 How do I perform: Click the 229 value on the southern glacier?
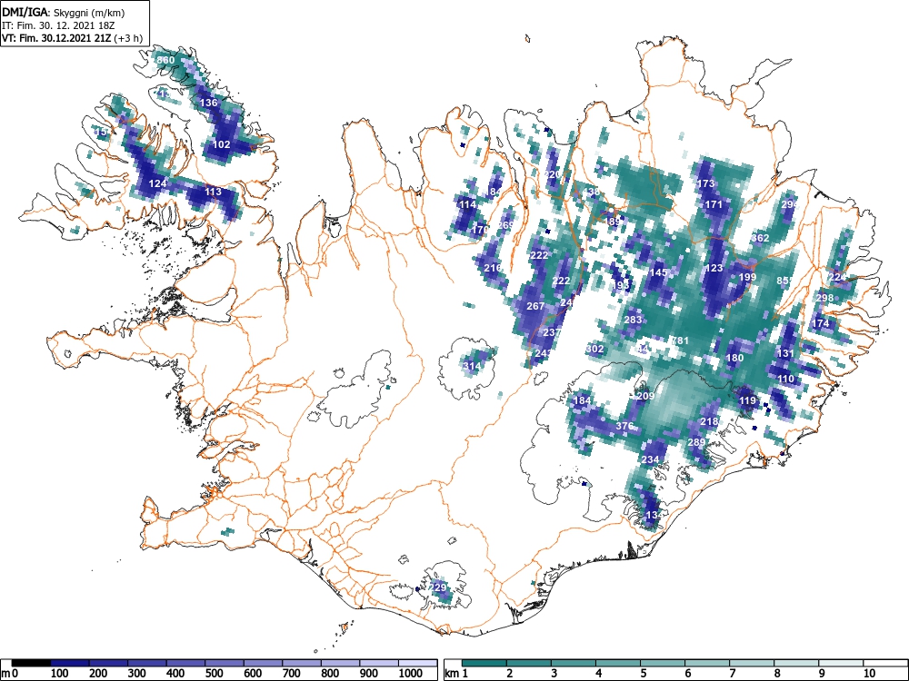click(438, 587)
